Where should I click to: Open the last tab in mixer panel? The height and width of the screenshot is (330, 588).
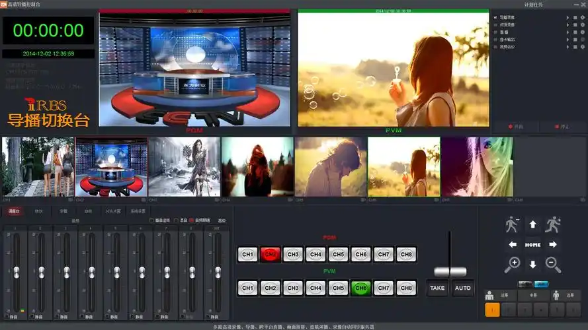click(x=138, y=211)
